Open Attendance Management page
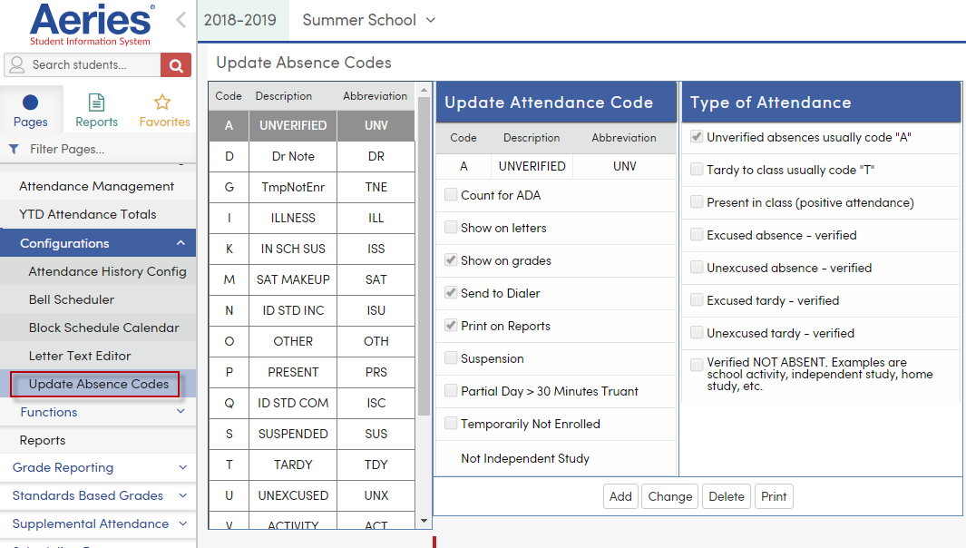The width and height of the screenshot is (966, 548). click(x=97, y=186)
